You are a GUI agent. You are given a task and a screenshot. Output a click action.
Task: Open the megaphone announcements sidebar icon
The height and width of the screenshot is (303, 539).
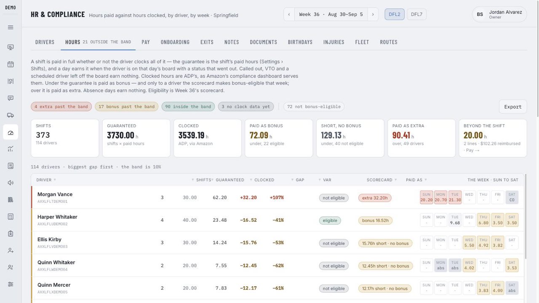point(11,183)
